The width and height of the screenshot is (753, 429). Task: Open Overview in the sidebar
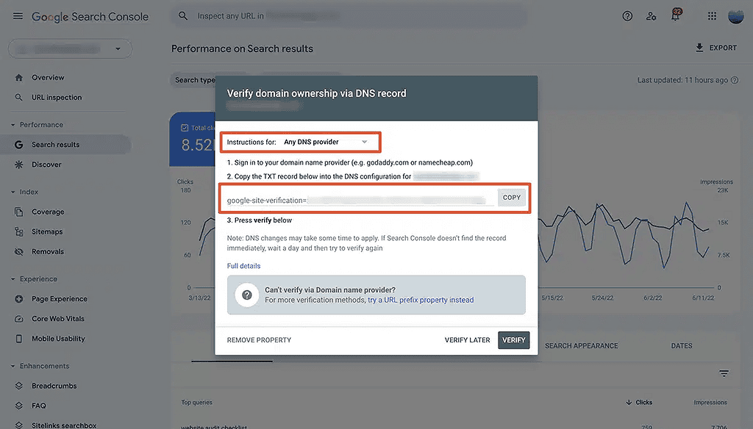pyautogui.click(x=48, y=77)
